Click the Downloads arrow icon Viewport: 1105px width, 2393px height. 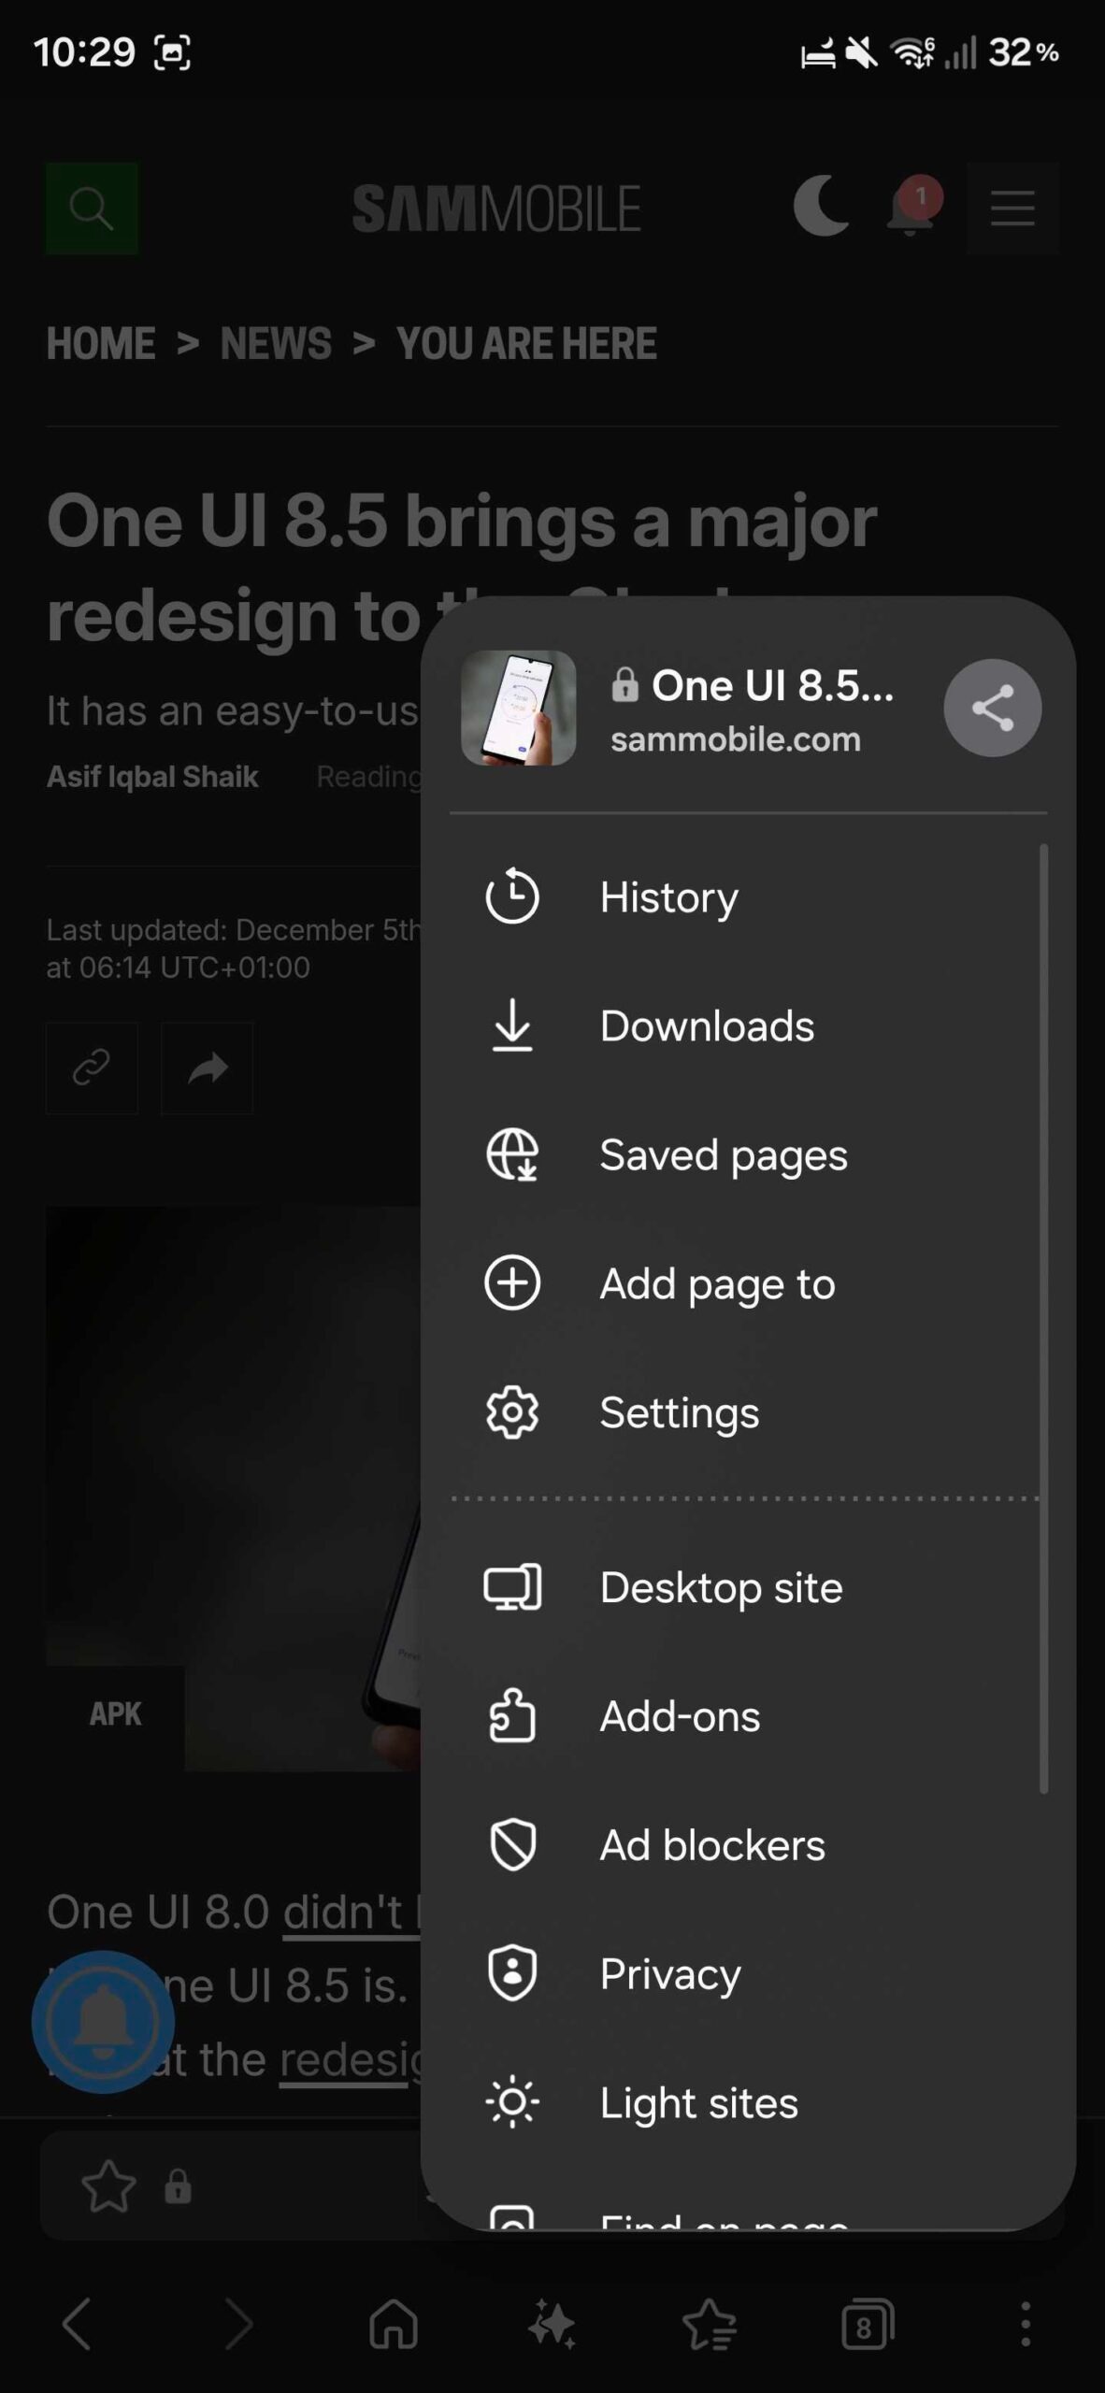[x=512, y=1025]
